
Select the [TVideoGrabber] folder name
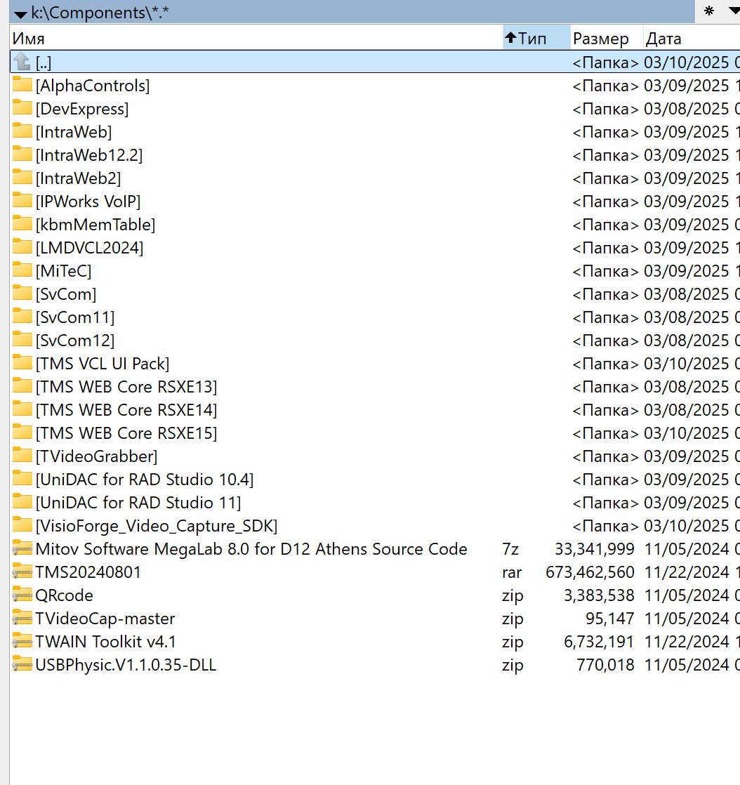[x=97, y=456]
